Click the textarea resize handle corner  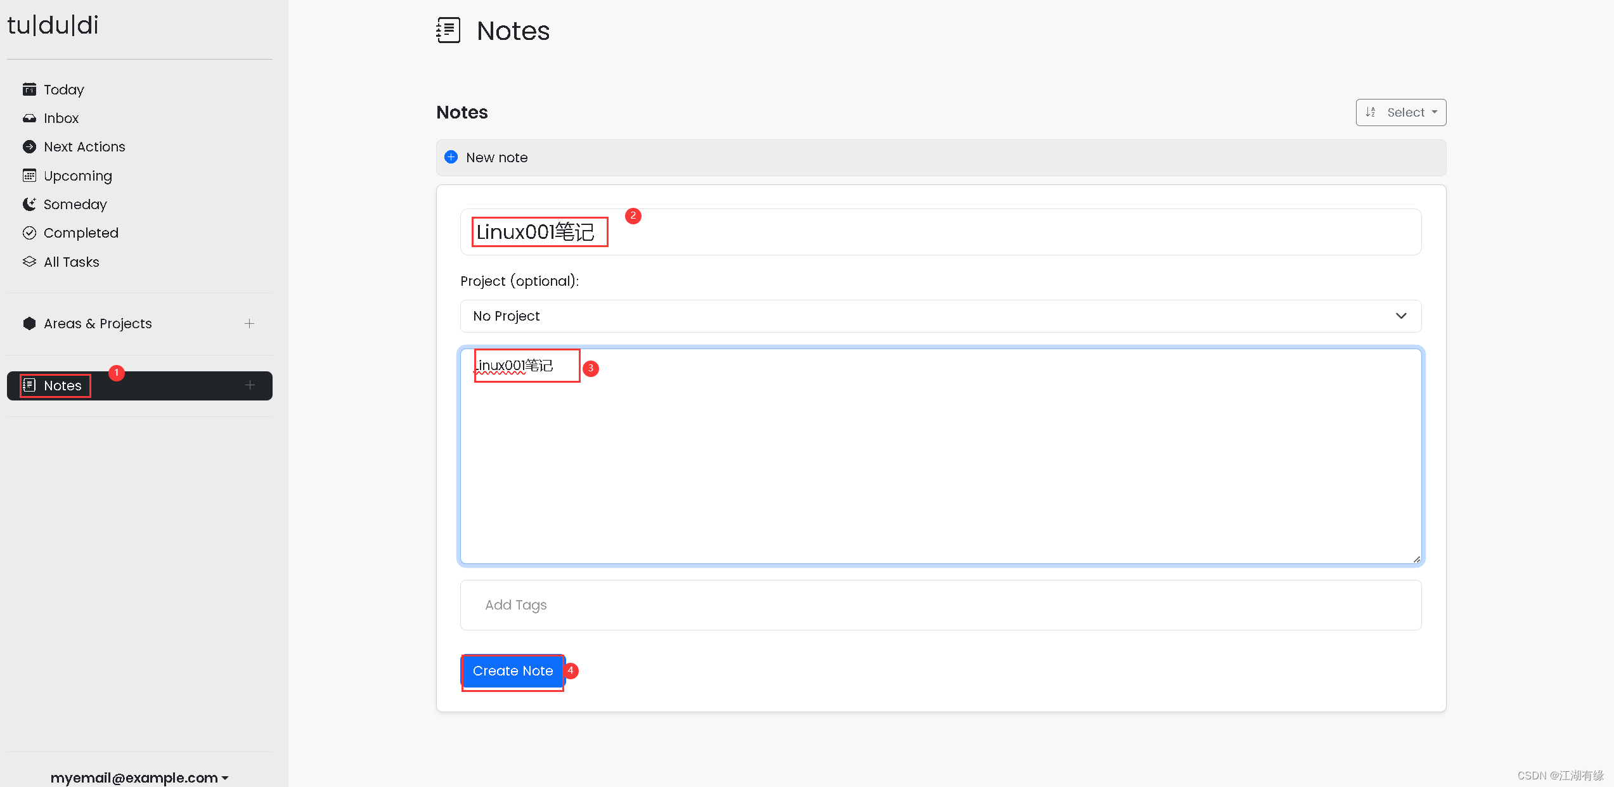tap(1416, 559)
